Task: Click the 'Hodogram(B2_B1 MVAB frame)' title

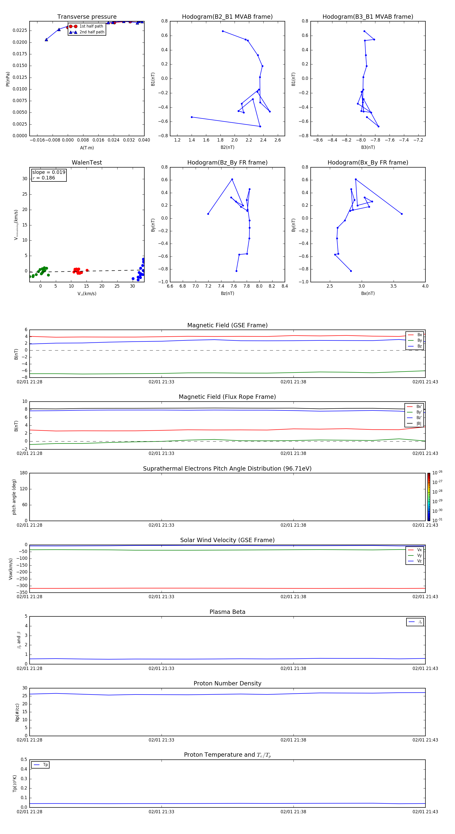Action: pyautogui.click(x=227, y=17)
